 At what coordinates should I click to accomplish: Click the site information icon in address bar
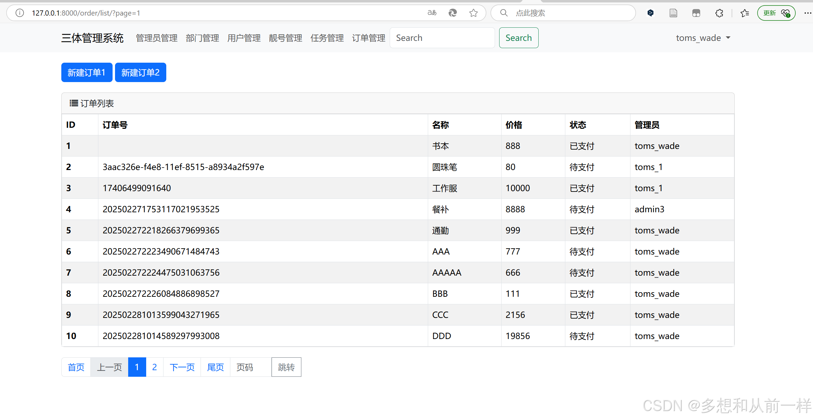20,13
